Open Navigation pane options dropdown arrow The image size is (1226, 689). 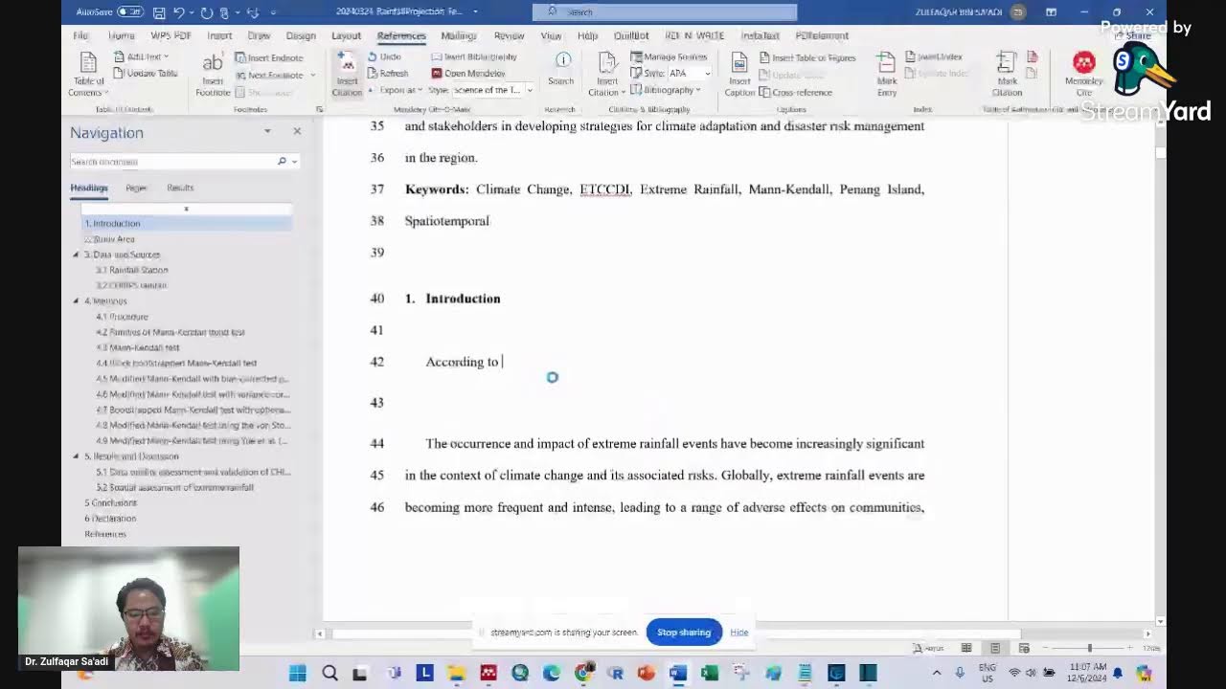[x=267, y=131]
